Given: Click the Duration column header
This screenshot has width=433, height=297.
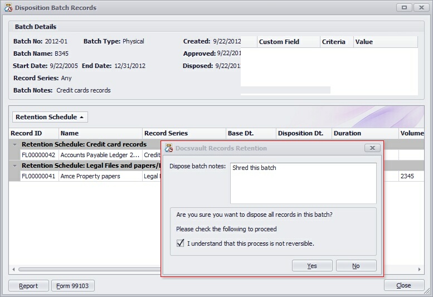Looking at the screenshot, I should click(364, 133).
